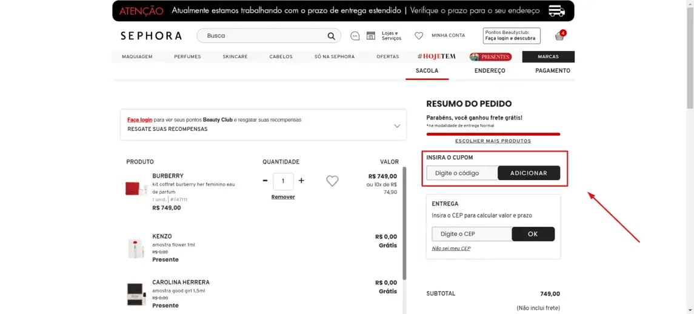The height and width of the screenshot is (314, 694).
Task: Focus the Busca search box
Action: (x=269, y=36)
